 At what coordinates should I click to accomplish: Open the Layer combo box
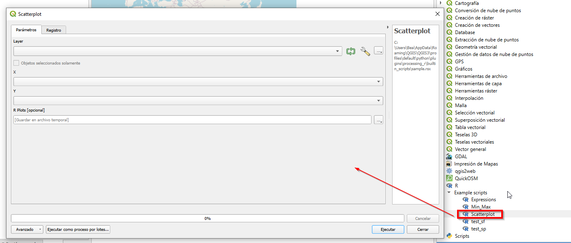point(178,51)
